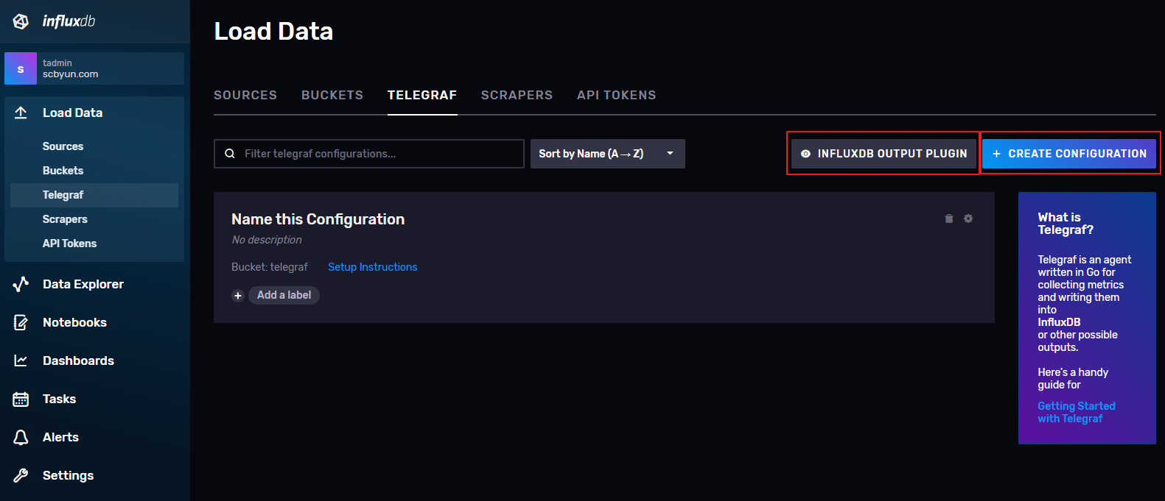Switch to the Scrapers tab
The width and height of the screenshot is (1165, 501).
coord(517,96)
